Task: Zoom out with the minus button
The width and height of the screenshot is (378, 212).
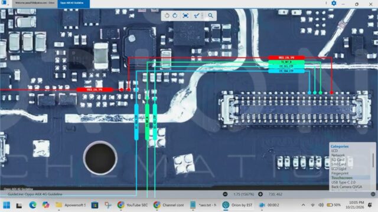Action: click(x=225, y=194)
